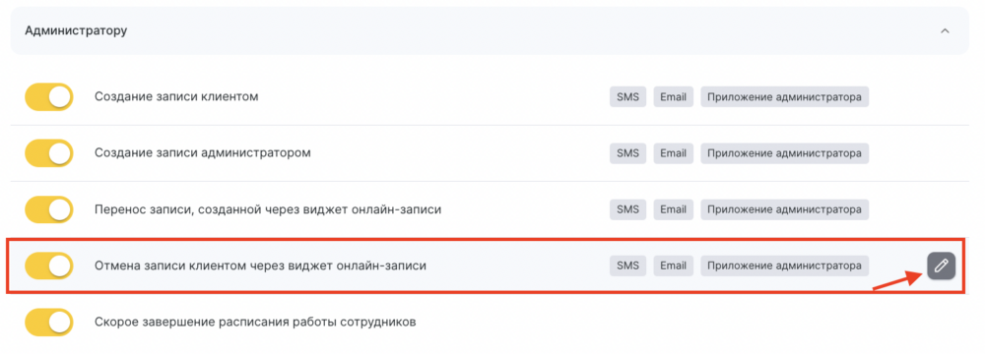985x354 pixels.
Task: Click the pencil edit icon
Action: 941,266
